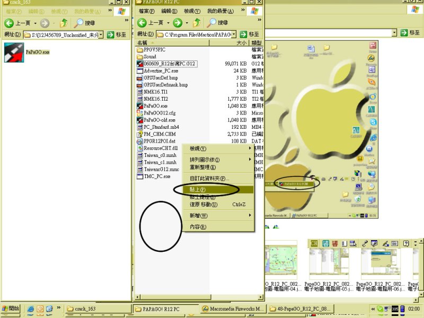
Task: Click Forward arrow in PAPAGO! R12 PC window
Action: tap(178, 23)
